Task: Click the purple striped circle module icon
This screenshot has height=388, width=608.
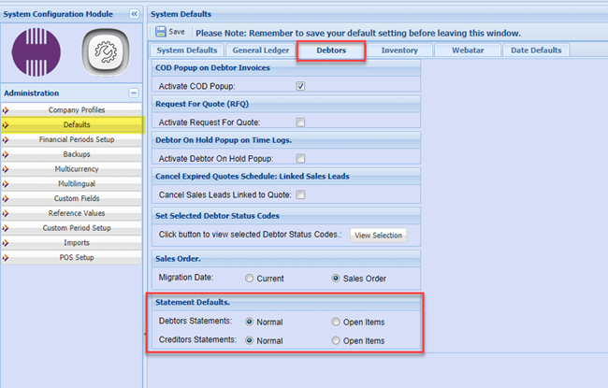Action: pyautogui.click(x=36, y=51)
